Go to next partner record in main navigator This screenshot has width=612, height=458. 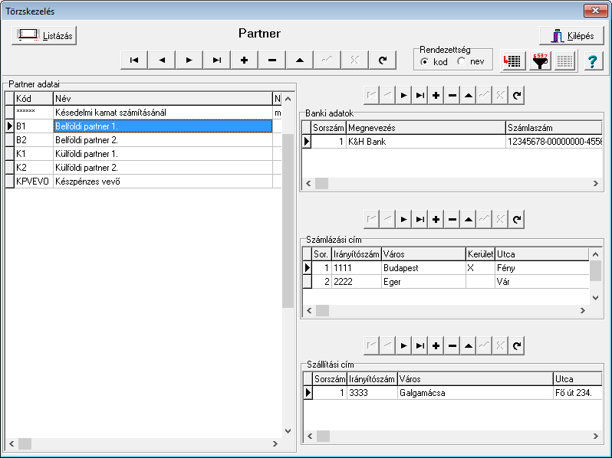click(x=189, y=60)
